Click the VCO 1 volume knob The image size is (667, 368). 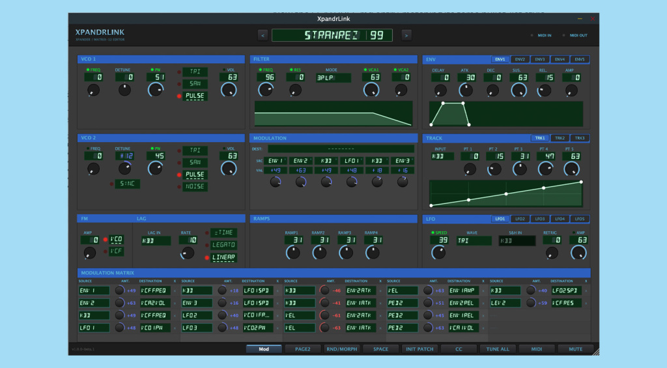[x=229, y=90]
